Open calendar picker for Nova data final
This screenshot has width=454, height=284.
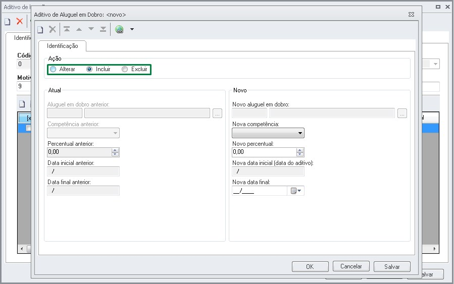point(295,191)
